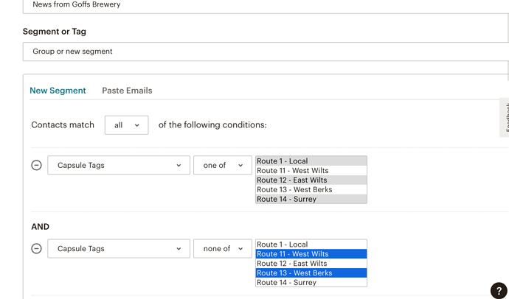Open the first condition's Capsule Tags field dropdown
Image resolution: width=509 pixels, height=299 pixels.
pos(119,165)
